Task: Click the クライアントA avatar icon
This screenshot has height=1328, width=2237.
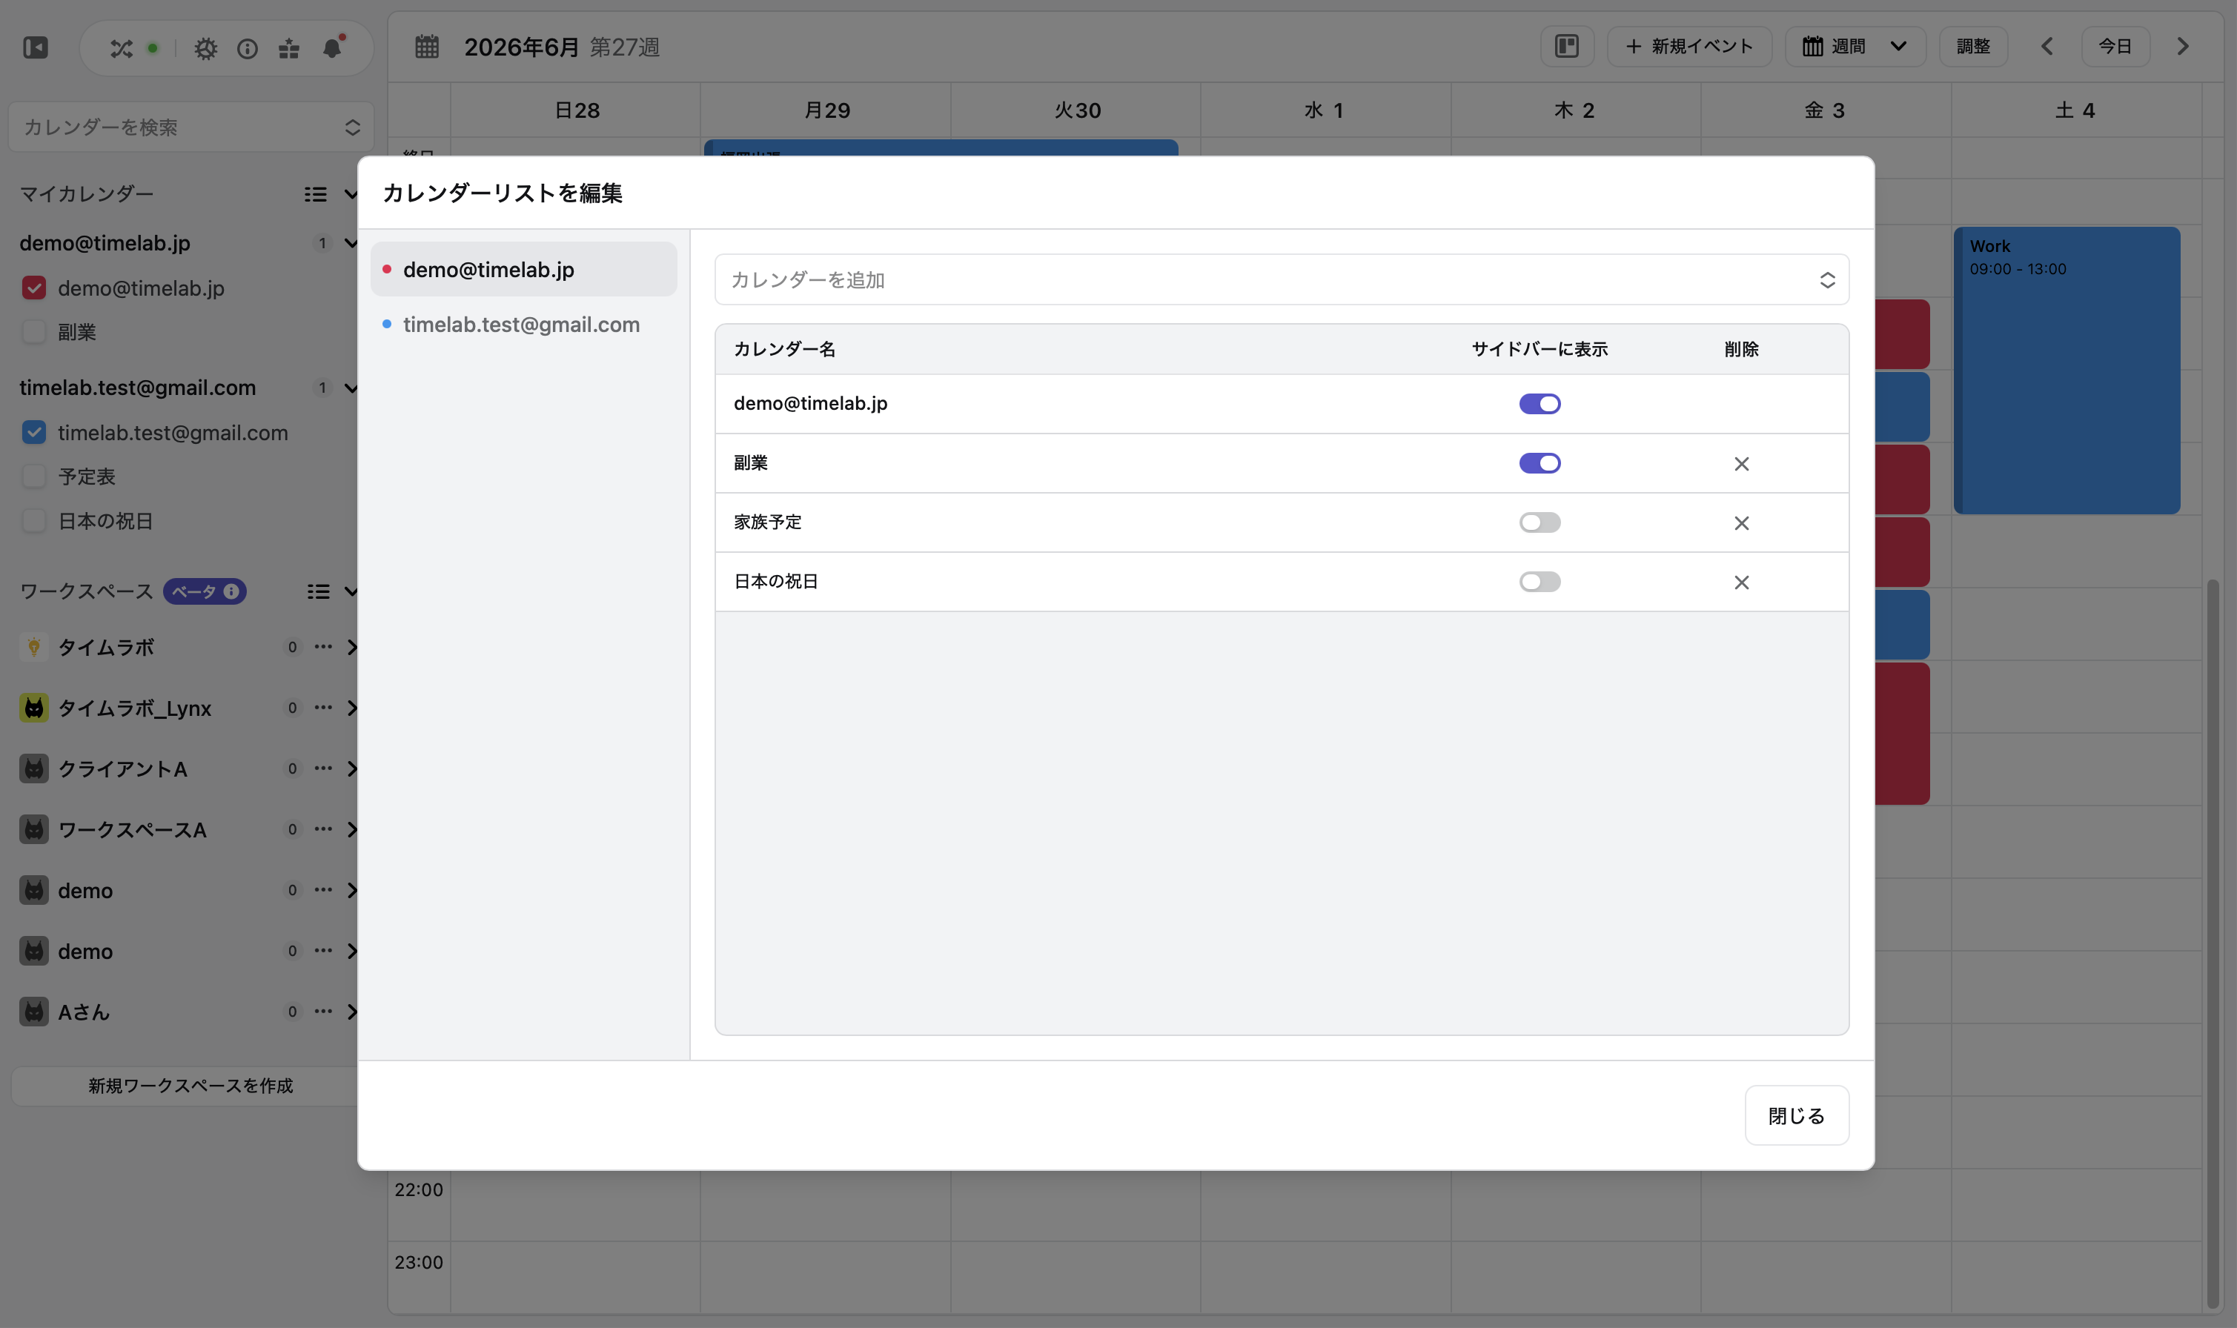Action: point(34,768)
